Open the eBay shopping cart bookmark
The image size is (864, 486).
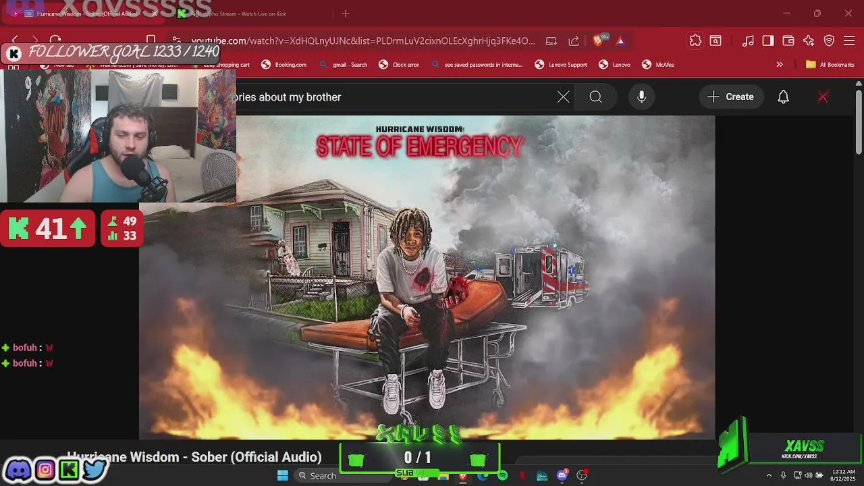(x=221, y=65)
